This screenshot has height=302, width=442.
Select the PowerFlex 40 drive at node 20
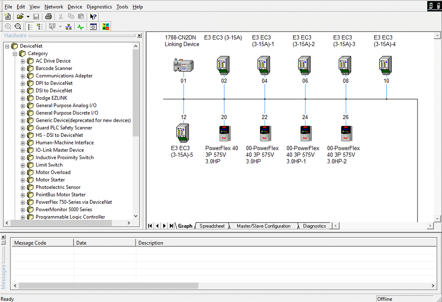pyautogui.click(x=224, y=133)
